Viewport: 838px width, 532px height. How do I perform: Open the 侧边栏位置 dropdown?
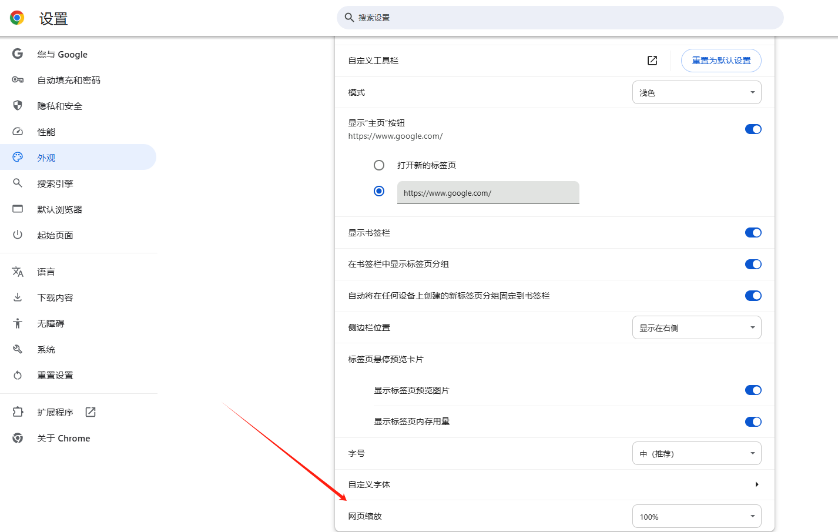tap(696, 327)
